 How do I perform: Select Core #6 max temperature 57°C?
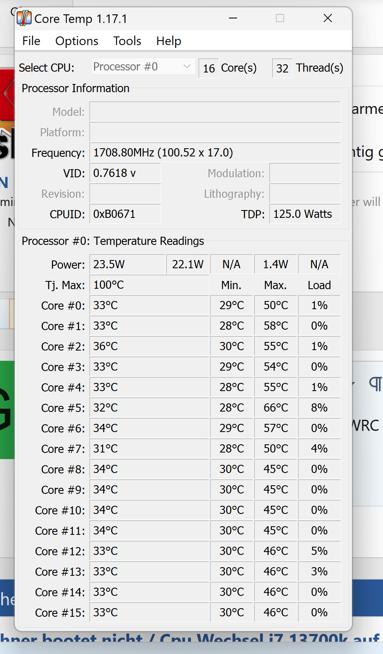(x=275, y=428)
